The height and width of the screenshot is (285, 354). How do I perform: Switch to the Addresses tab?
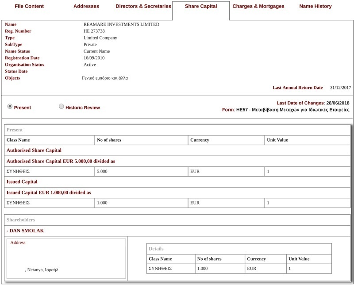click(x=86, y=6)
